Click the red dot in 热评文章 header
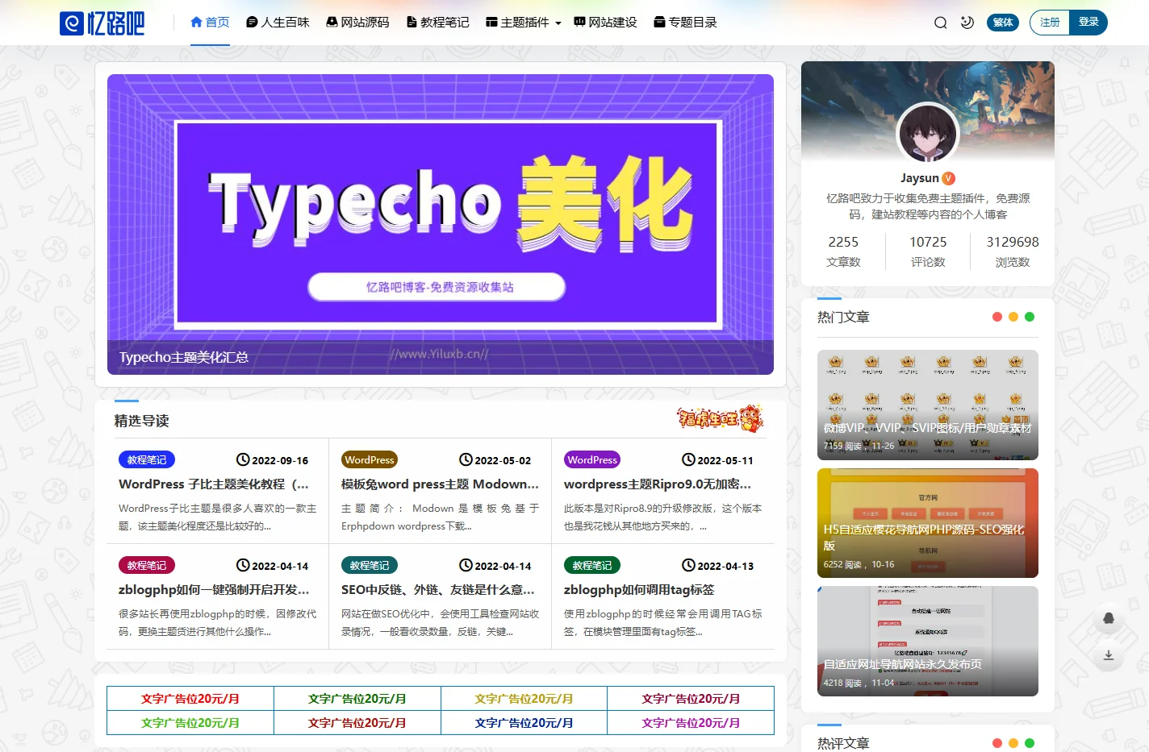This screenshot has height=752, width=1149. point(997,743)
